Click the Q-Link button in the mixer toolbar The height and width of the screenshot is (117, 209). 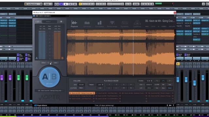136,4
